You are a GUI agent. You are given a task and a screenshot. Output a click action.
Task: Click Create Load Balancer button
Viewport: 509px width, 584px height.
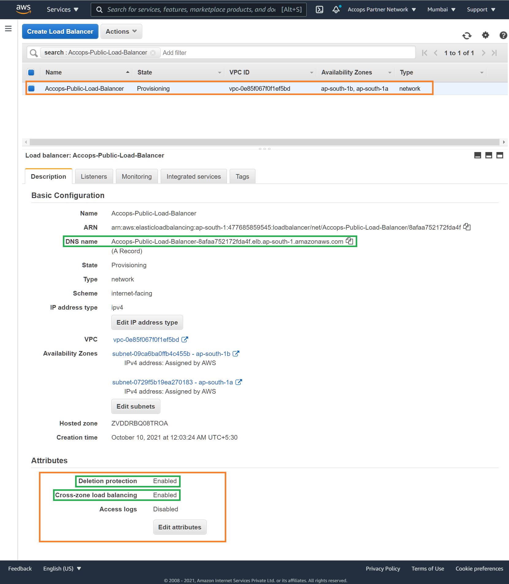point(60,32)
